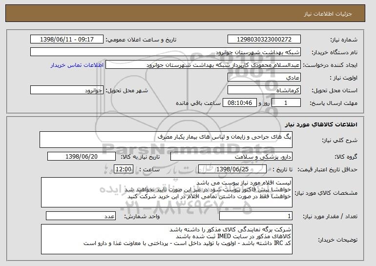376x266 pixels.
Task: Select the label توضیحات خریدار
Action: [338, 240]
